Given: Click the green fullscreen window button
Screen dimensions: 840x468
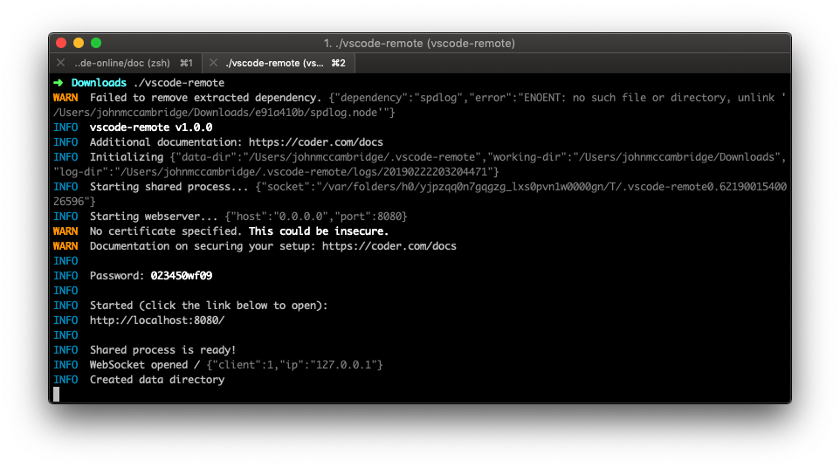Looking at the screenshot, I should (x=96, y=43).
